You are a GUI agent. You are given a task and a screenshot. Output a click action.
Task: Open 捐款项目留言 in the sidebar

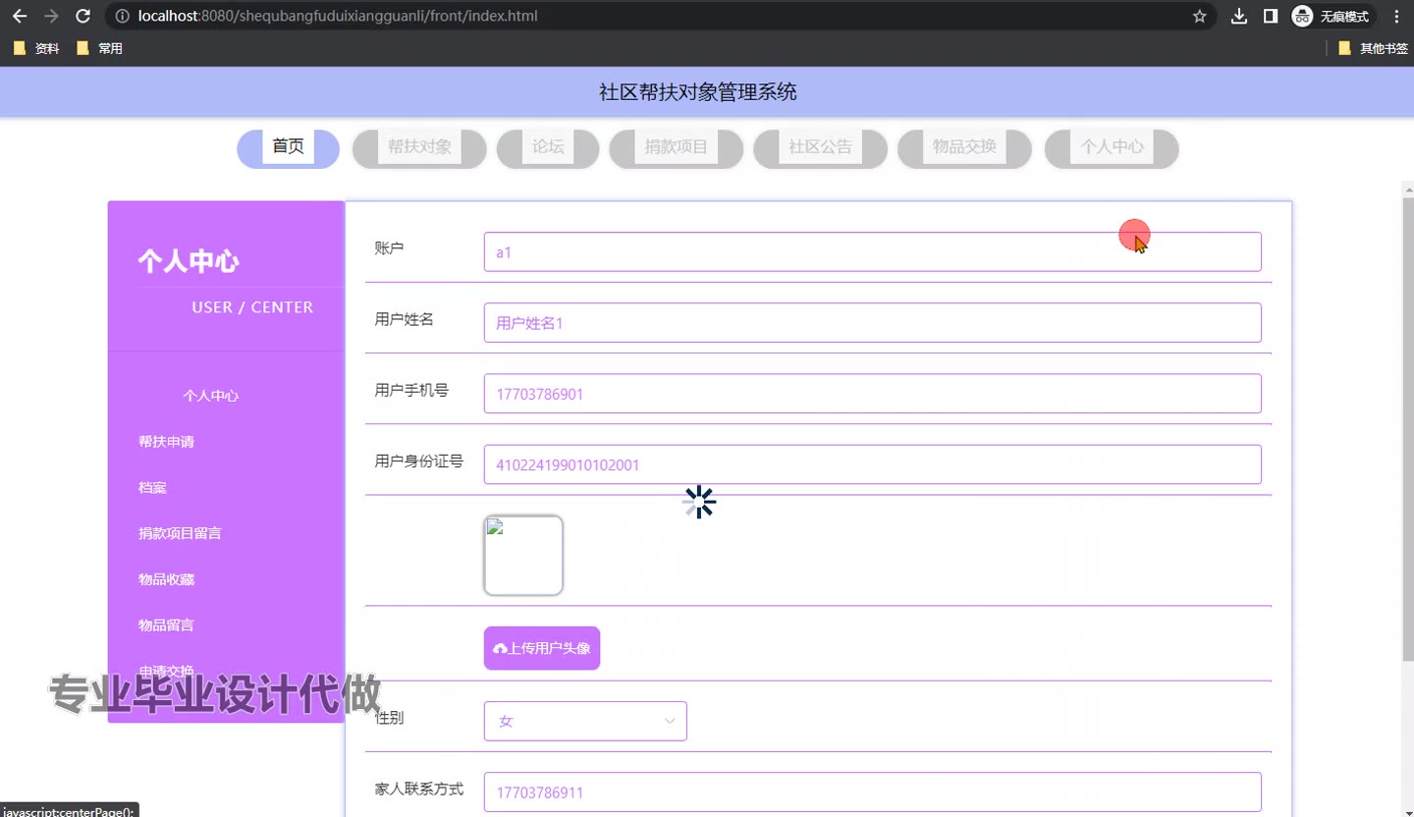click(180, 533)
